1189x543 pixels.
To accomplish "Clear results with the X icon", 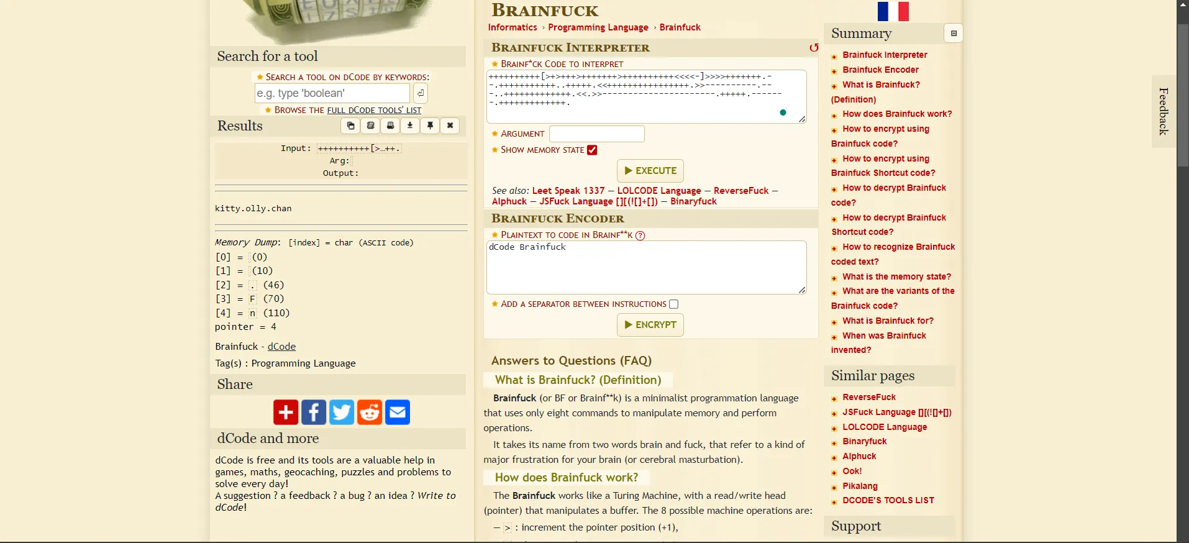I will click(450, 126).
